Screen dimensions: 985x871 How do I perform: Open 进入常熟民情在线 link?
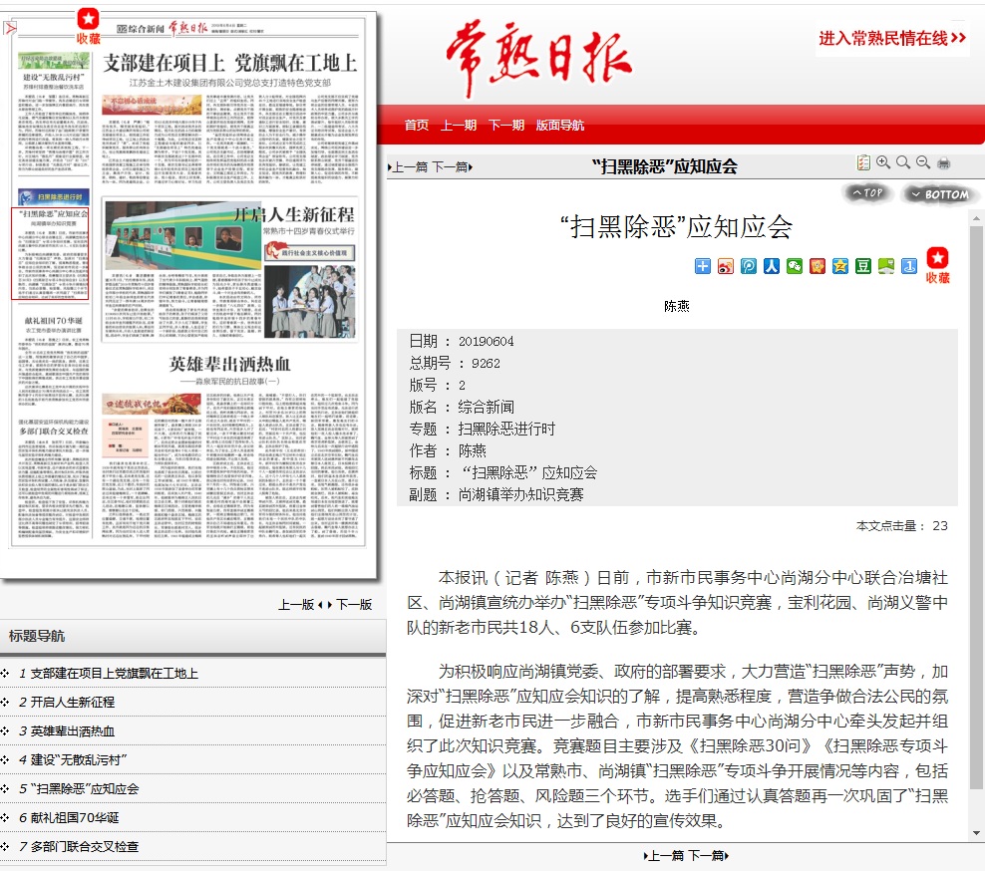[892, 38]
